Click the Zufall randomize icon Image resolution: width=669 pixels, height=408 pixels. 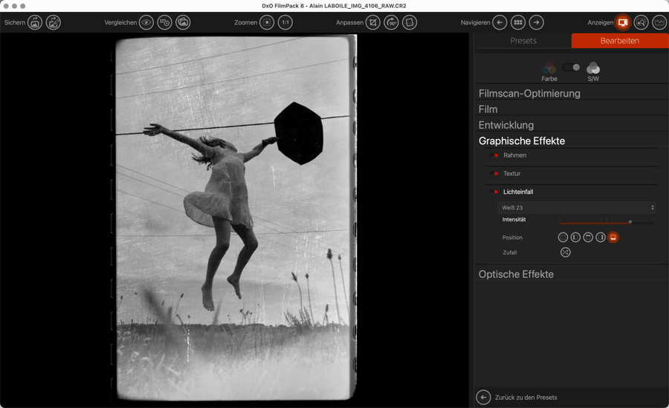(566, 253)
